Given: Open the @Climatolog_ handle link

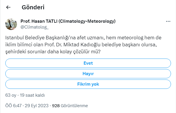Looking at the screenshot, I should pos(35,27).
